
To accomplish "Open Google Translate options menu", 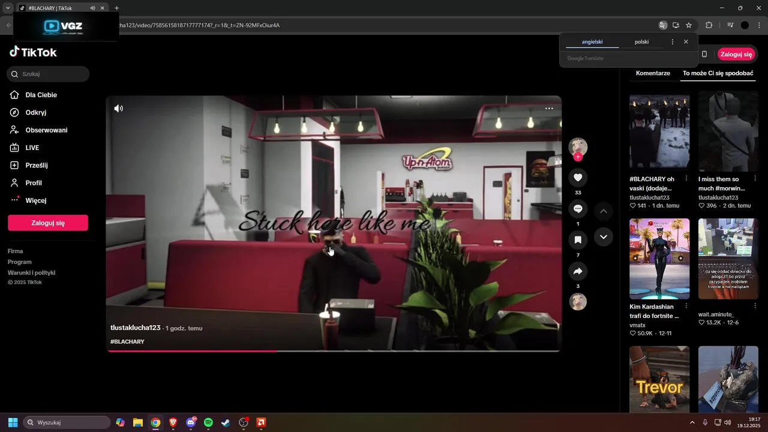I will pyautogui.click(x=672, y=42).
